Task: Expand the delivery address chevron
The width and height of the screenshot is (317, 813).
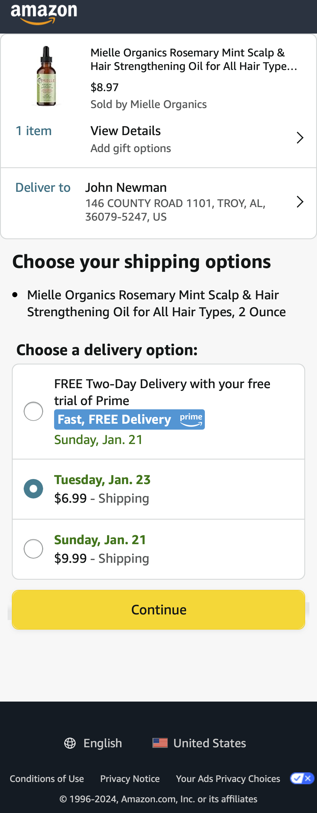Action: (x=300, y=202)
